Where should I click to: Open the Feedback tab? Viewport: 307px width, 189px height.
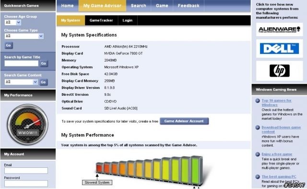[x=189, y=6]
